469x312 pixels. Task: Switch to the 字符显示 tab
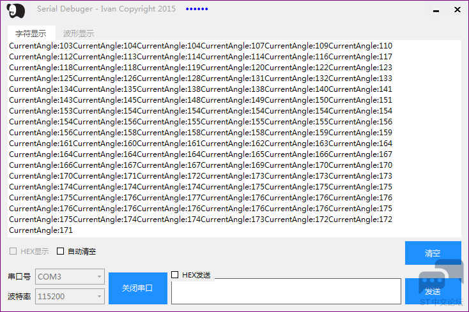coord(31,33)
